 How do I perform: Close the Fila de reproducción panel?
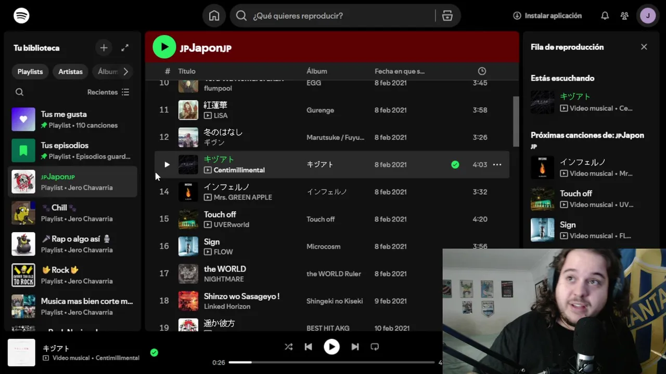coord(644,47)
